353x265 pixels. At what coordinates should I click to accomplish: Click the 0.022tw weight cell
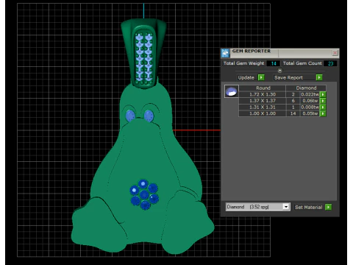[x=310, y=94]
